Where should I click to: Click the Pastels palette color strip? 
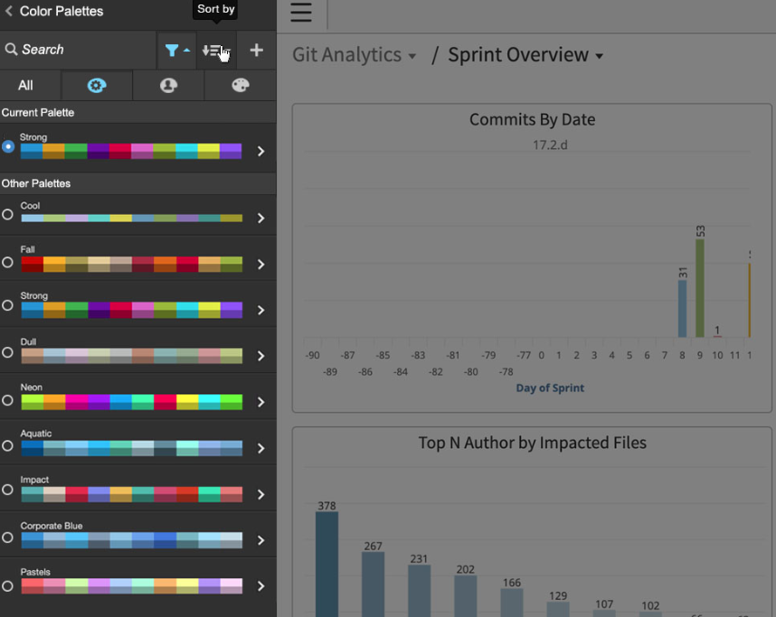click(x=132, y=586)
